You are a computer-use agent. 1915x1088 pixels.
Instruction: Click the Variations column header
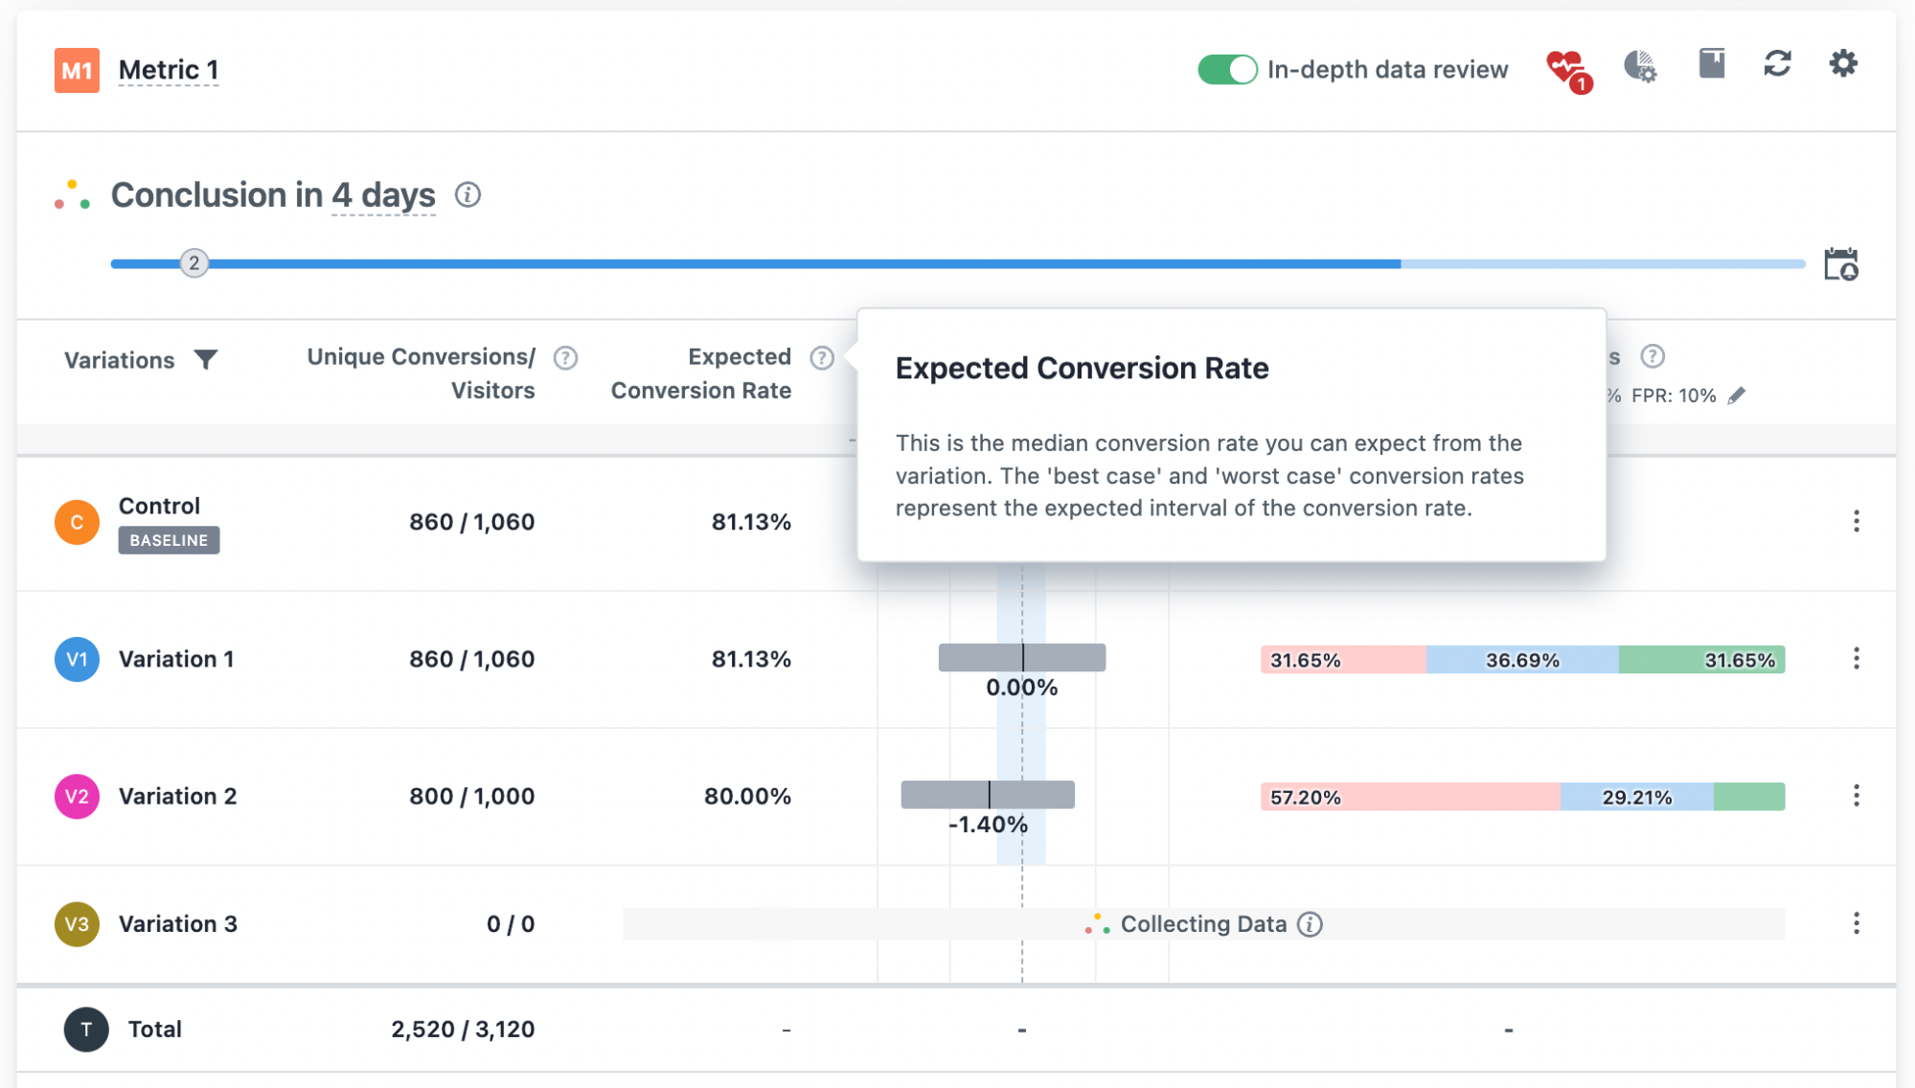point(120,361)
